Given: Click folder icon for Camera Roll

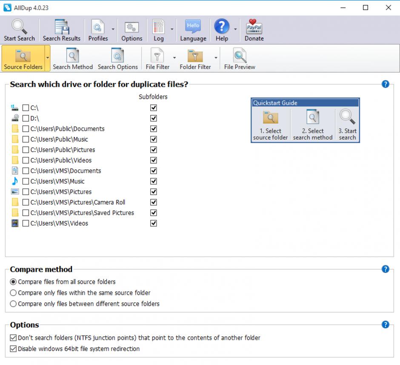Looking at the screenshot, I should click(x=15, y=202).
